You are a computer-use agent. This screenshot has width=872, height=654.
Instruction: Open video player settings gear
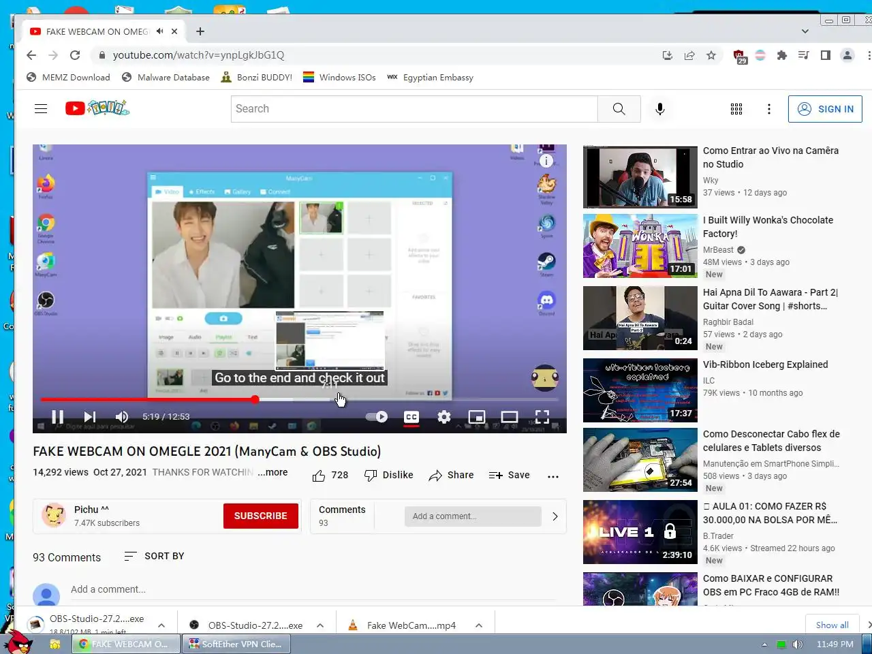[444, 417]
